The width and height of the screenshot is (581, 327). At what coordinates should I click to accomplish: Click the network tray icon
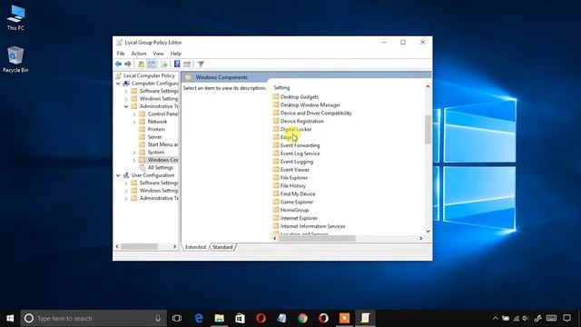click(517, 318)
